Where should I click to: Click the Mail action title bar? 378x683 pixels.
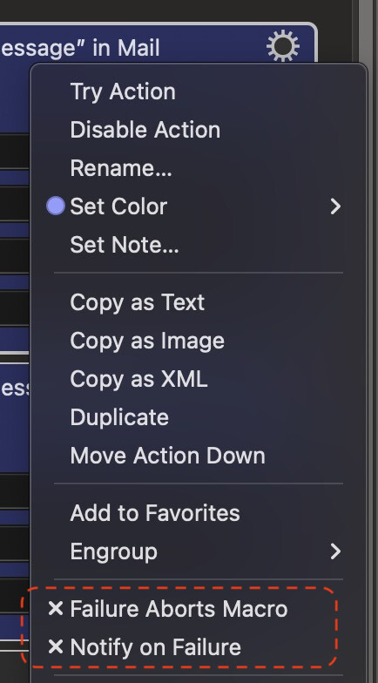[131, 47]
